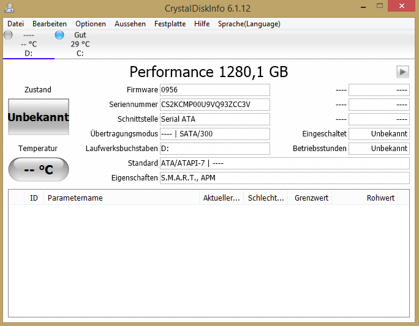Click the Zustand label
The height and width of the screenshot is (326, 419).
click(38, 90)
